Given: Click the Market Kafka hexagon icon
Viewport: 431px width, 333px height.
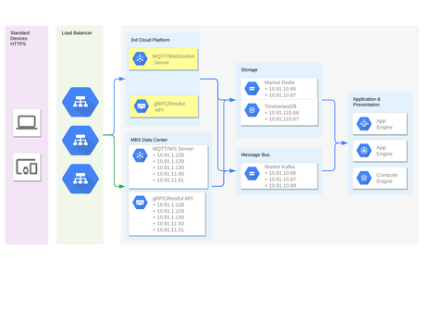Looking at the screenshot, I should [252, 173].
